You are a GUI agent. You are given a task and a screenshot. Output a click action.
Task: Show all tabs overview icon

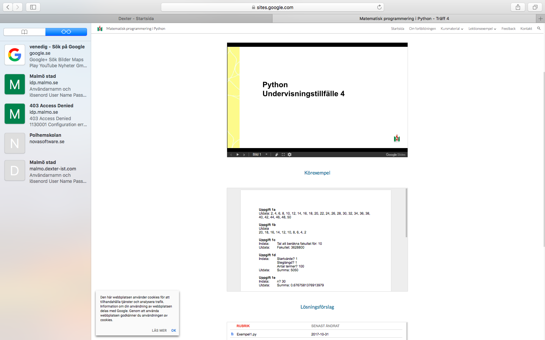(x=535, y=7)
